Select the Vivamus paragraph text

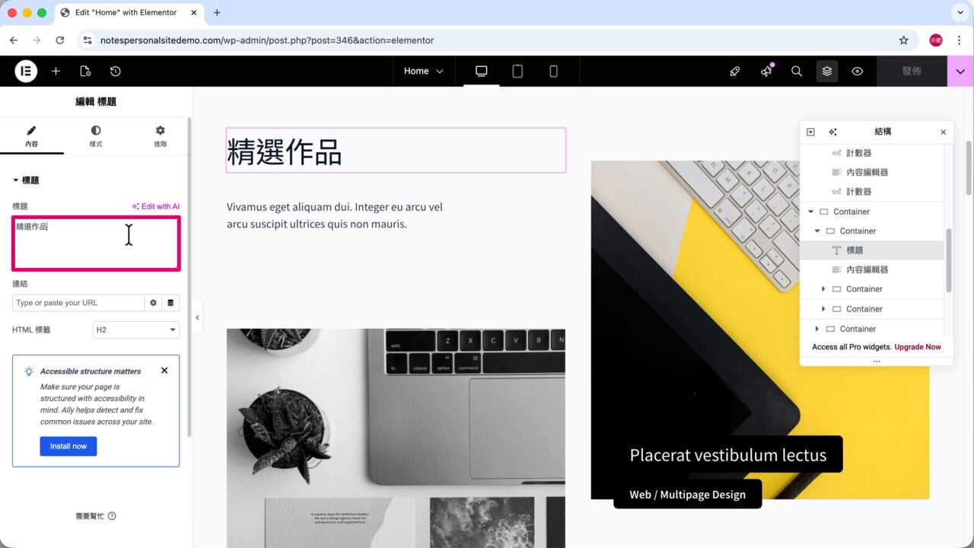[x=335, y=215]
